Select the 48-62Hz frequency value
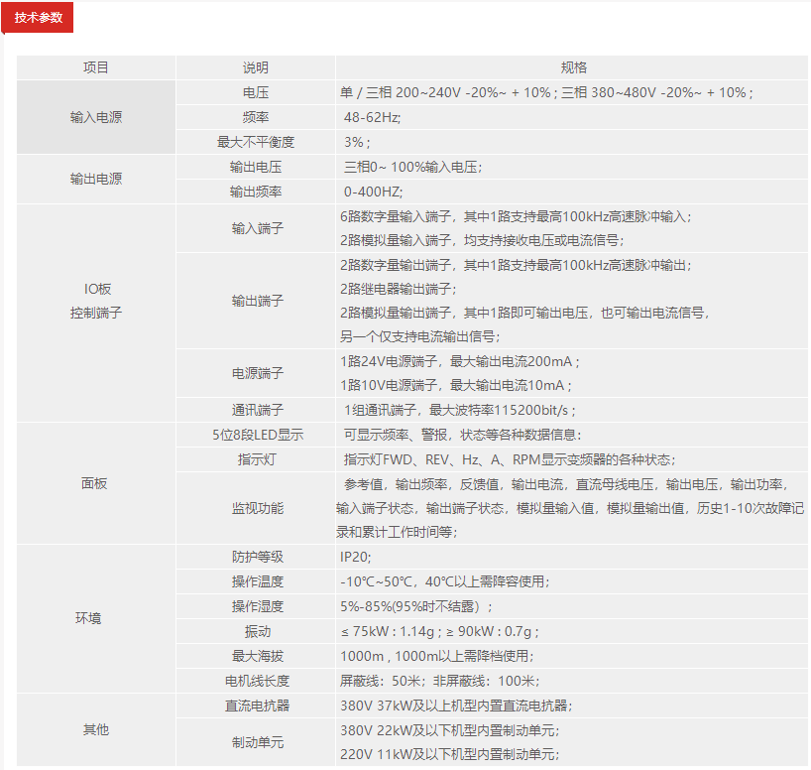Image resolution: width=811 pixels, height=770 pixels. coord(371,117)
